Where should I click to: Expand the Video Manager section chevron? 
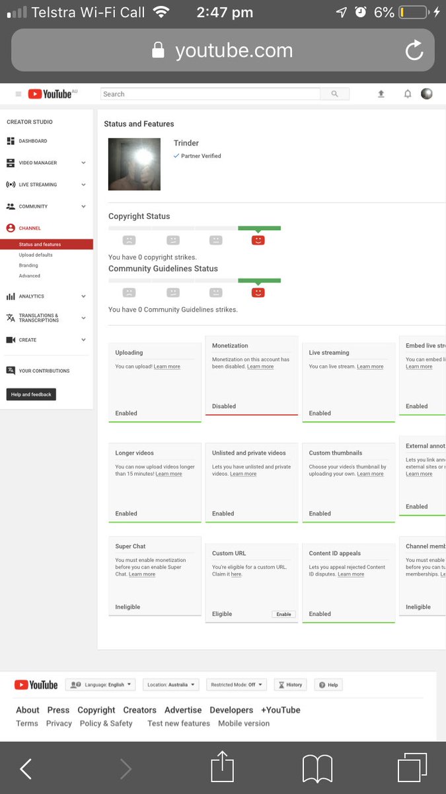(83, 163)
